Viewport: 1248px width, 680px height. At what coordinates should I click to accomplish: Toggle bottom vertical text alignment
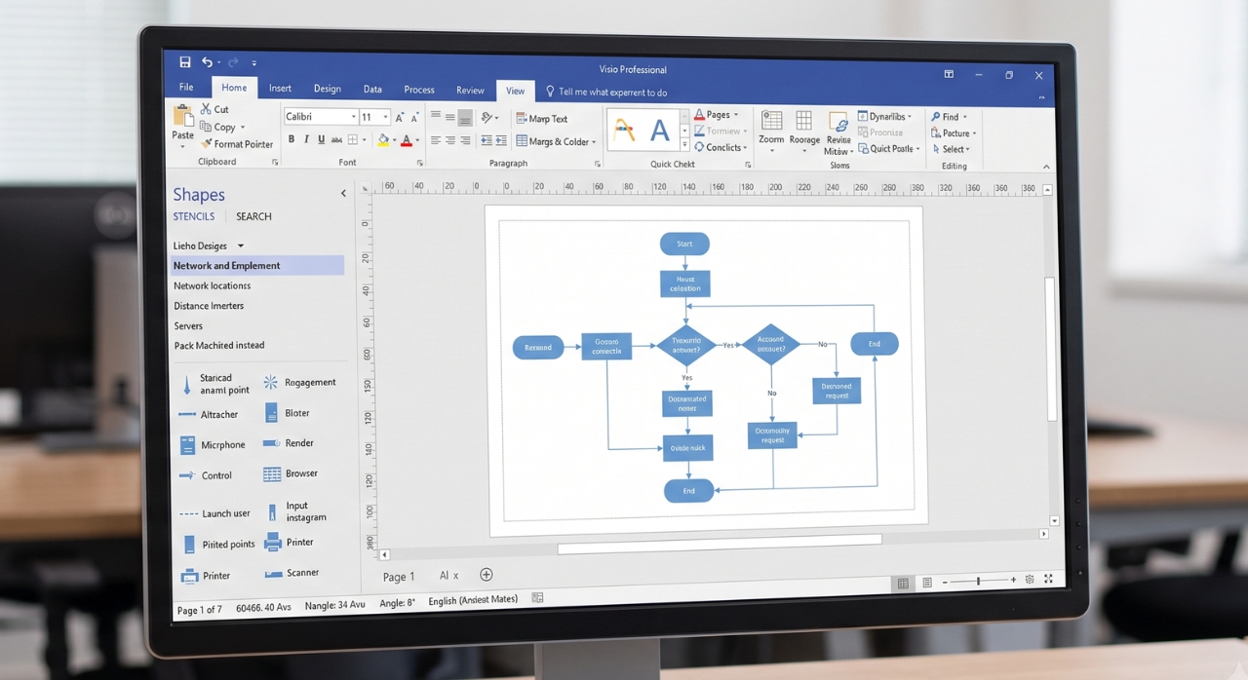click(x=465, y=118)
